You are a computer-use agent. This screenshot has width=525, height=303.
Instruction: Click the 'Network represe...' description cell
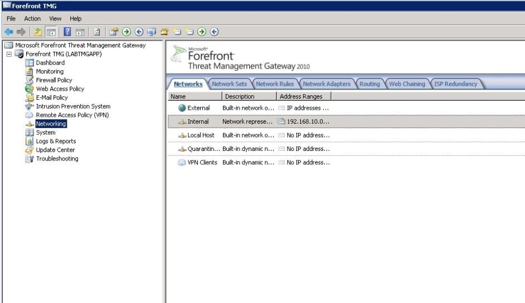(x=247, y=121)
